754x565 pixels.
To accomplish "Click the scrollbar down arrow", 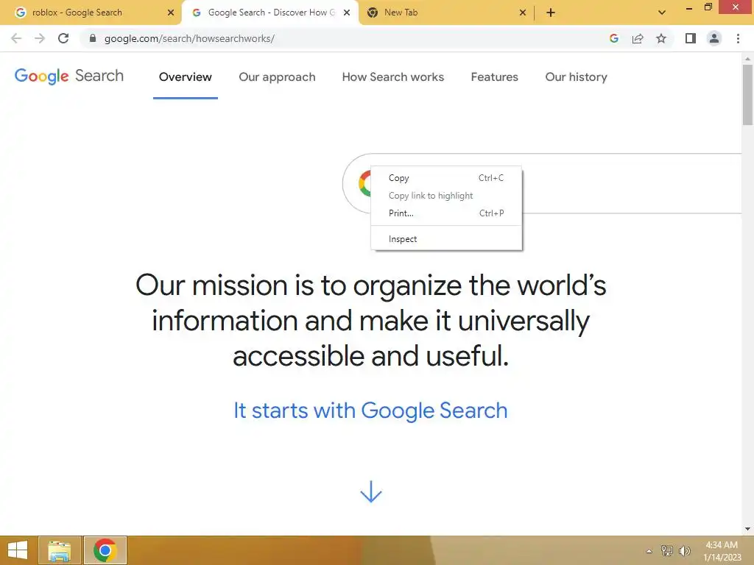I will pos(747,529).
